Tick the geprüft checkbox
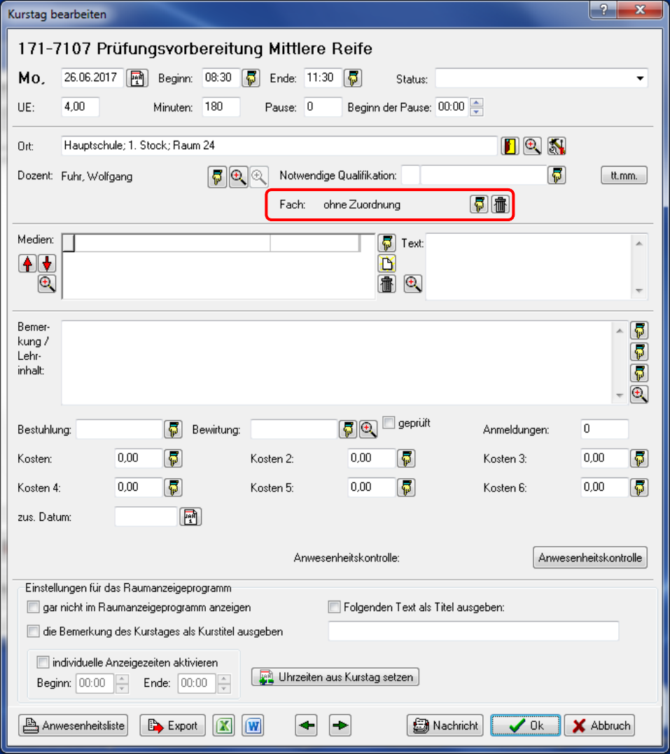The width and height of the screenshot is (670, 754). [389, 423]
